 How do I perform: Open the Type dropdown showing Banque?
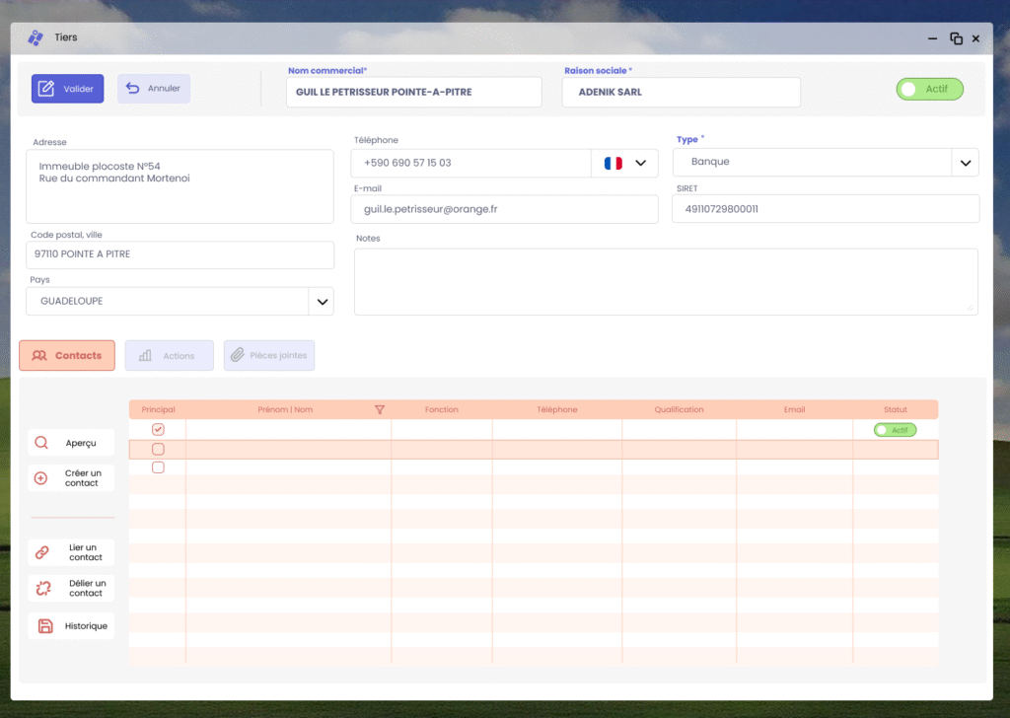tap(965, 162)
